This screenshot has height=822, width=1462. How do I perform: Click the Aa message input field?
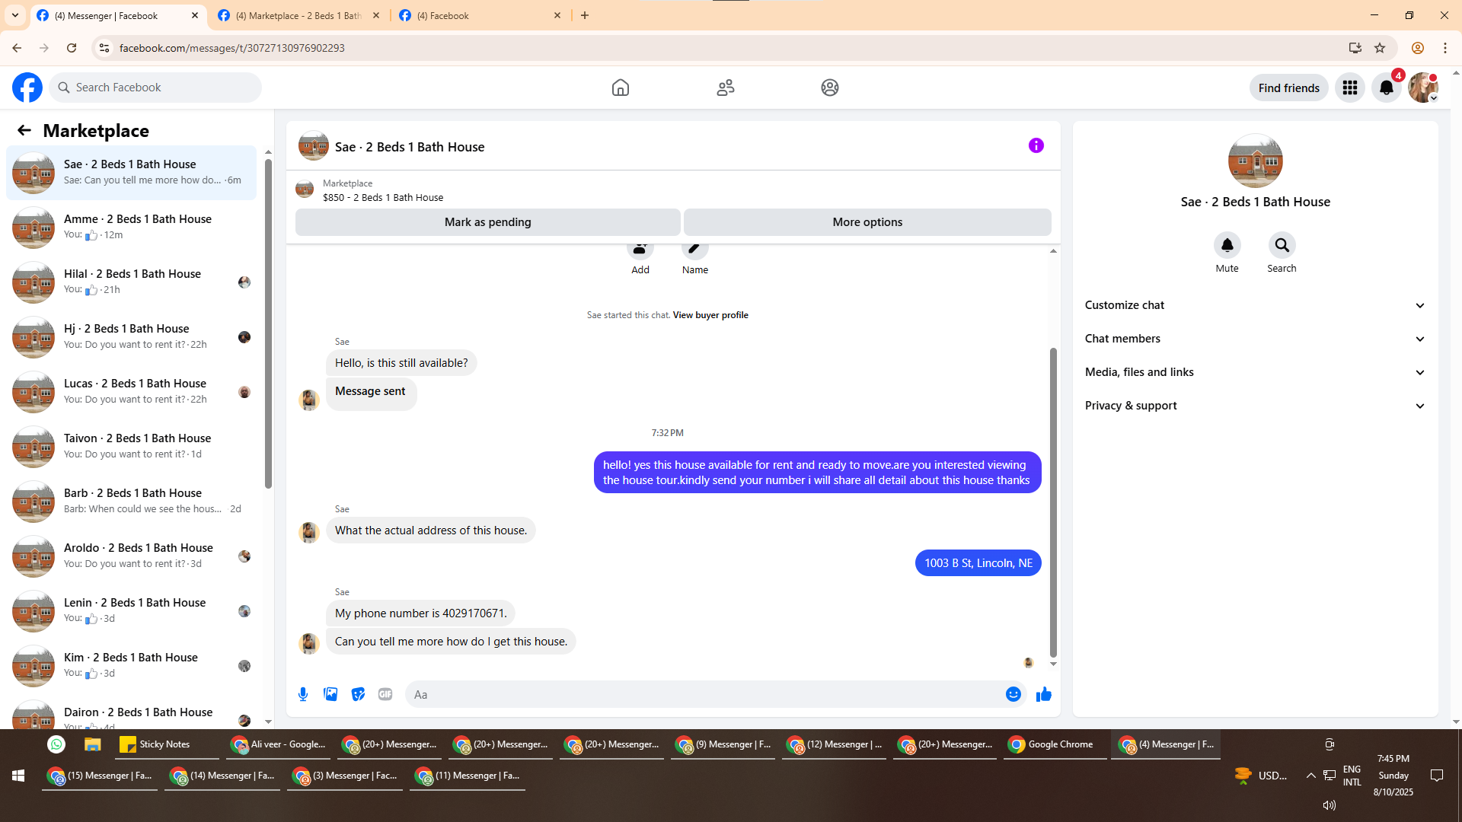[704, 694]
